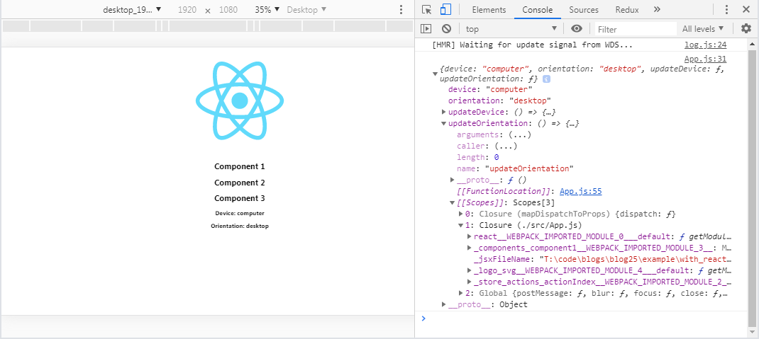Image resolution: width=759 pixels, height=339 pixels.
Task: Show more DevTools tabs chevron
Action: 657,10
